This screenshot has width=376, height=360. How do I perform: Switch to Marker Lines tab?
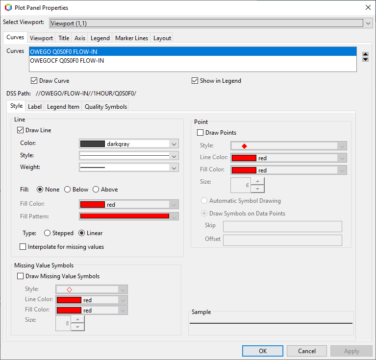coord(131,38)
